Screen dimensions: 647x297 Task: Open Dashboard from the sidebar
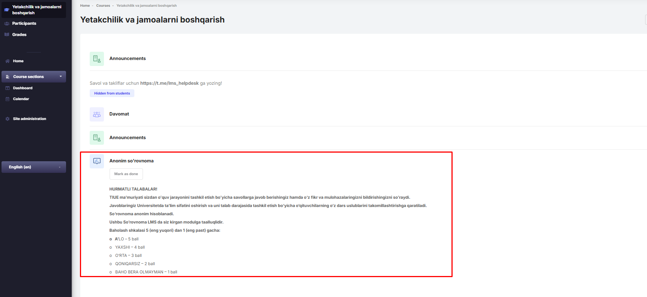[23, 88]
